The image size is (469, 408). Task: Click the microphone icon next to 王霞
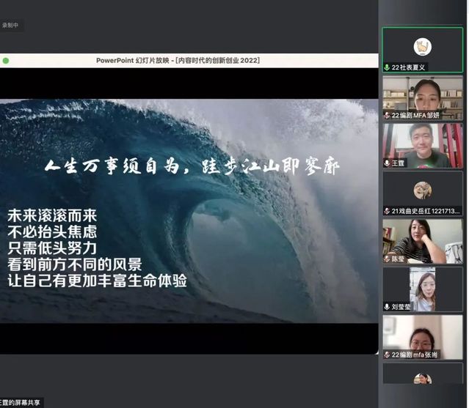387,163
